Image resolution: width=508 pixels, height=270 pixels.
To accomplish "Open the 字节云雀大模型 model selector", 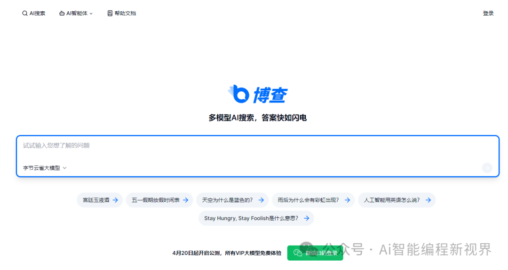I will (x=45, y=168).
